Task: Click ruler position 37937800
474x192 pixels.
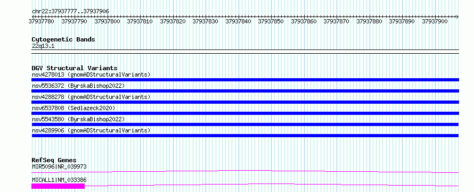Action: [x=107, y=21]
